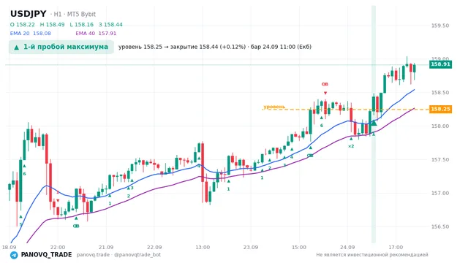
Task: Click the PANOVQ_TRADE channel name
Action: point(46,255)
